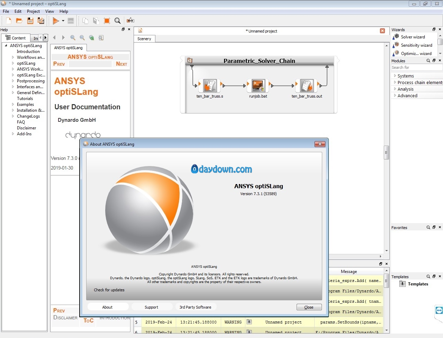Run the project with the orange play icon
Viewport: 443px width, 338px height.
click(56, 21)
